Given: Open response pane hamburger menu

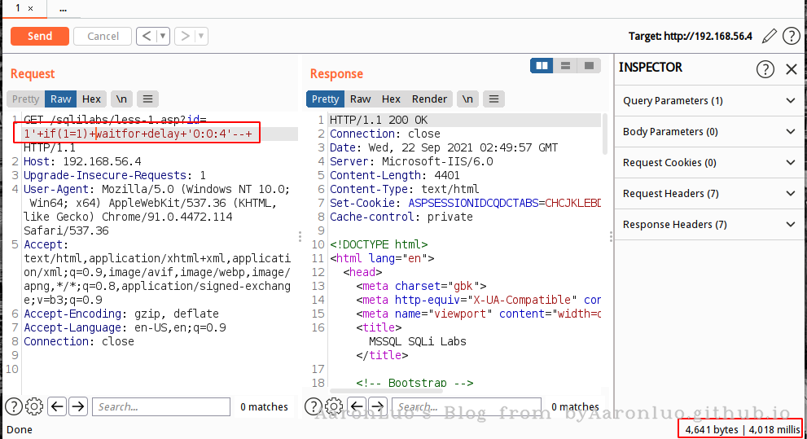Looking at the screenshot, I should pos(493,99).
